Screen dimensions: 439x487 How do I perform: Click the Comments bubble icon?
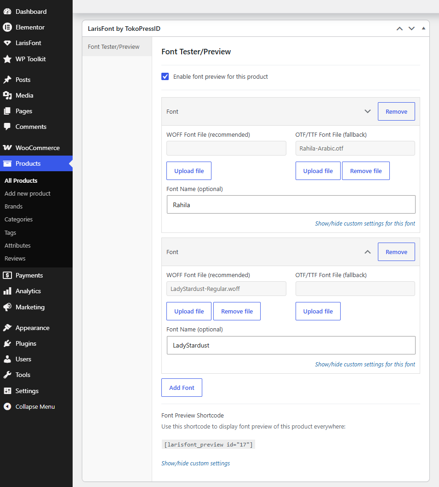pos(7,127)
